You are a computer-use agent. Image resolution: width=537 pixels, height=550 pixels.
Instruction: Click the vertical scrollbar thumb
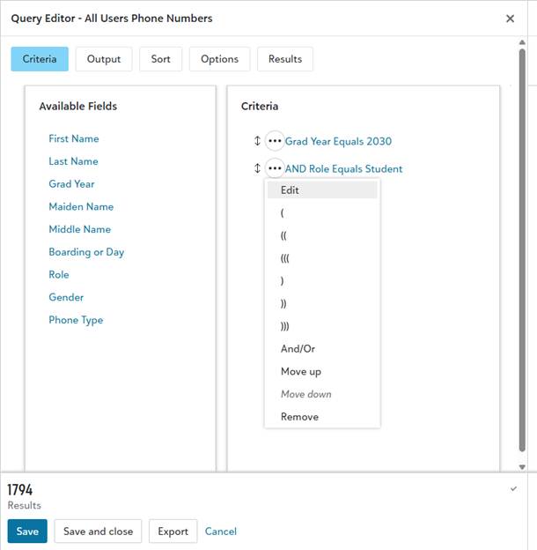(522, 250)
